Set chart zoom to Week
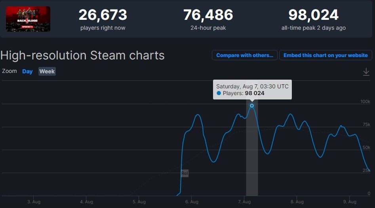This screenshot has width=375, height=208. click(47, 71)
